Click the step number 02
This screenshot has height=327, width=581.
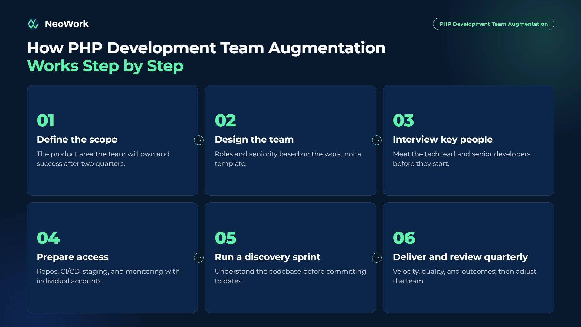pyautogui.click(x=225, y=121)
